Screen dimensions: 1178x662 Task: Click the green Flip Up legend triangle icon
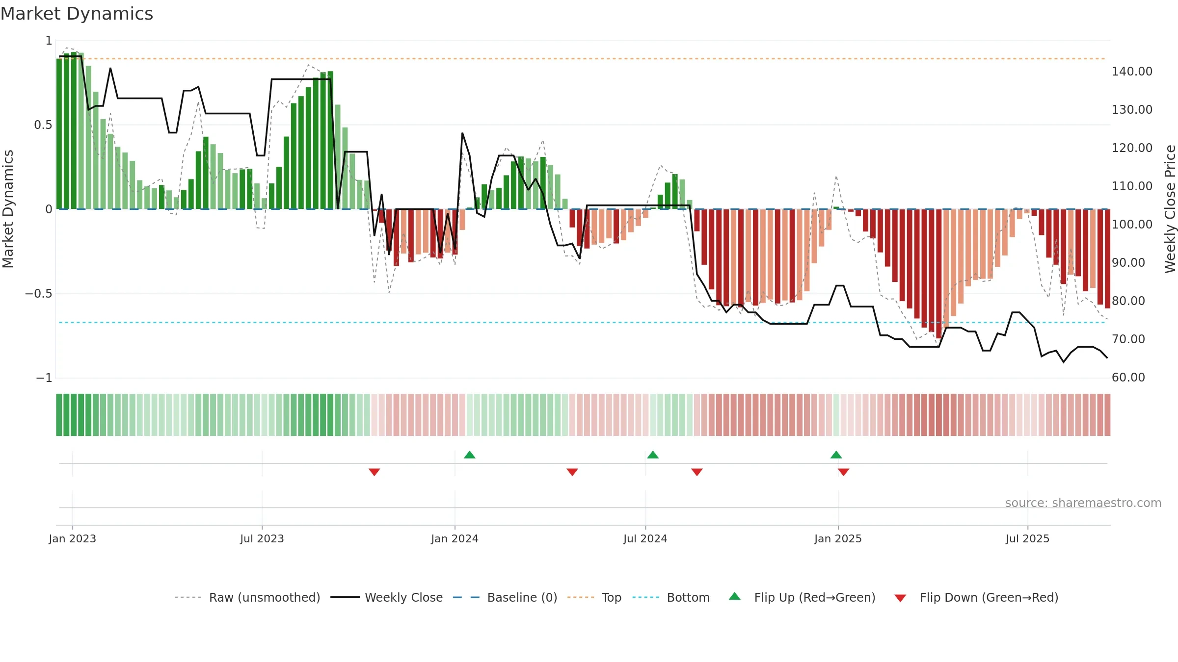click(x=735, y=596)
